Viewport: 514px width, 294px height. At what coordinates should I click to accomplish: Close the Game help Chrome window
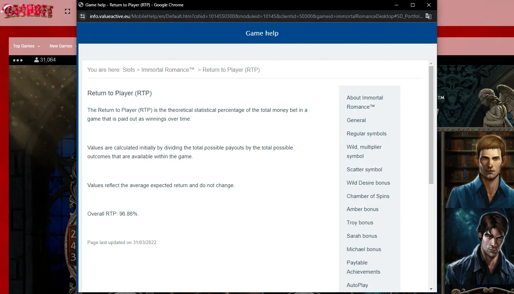point(429,5)
